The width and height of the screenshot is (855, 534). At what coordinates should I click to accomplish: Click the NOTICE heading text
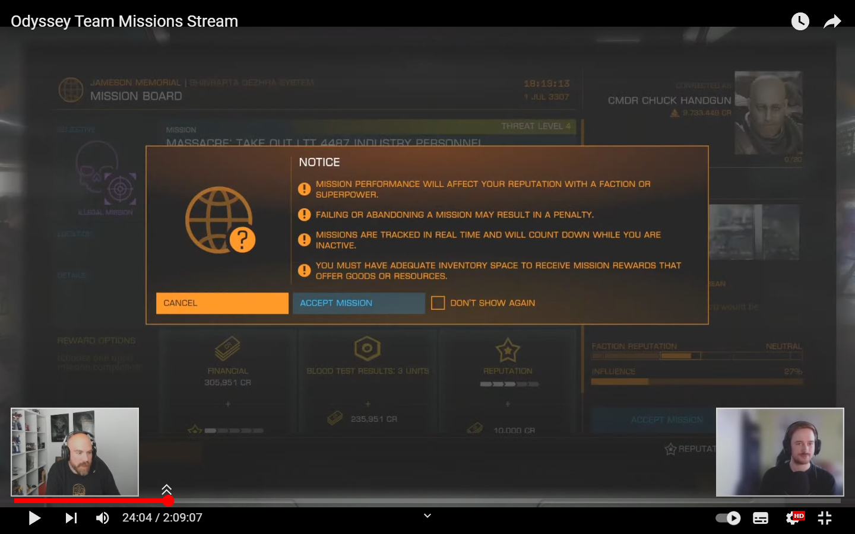tap(319, 163)
